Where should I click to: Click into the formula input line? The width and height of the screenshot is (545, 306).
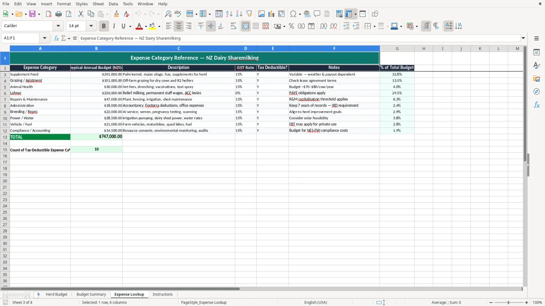click(299, 39)
